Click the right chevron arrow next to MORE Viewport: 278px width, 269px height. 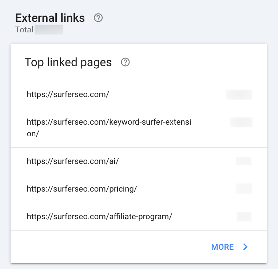246,247
